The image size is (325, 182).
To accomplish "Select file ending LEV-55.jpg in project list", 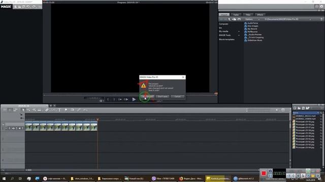I will tap(305, 122).
